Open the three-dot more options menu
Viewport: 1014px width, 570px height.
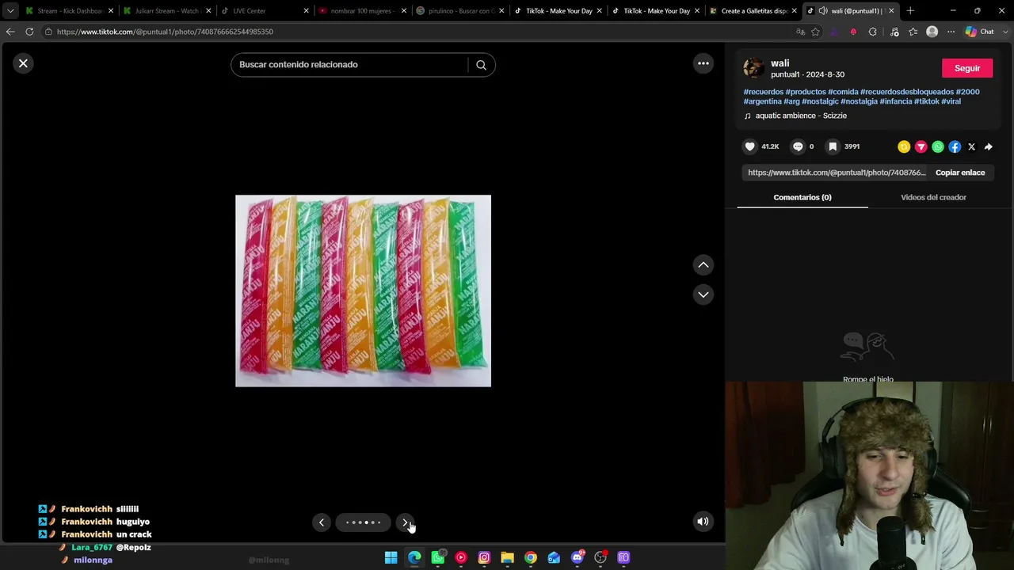(703, 63)
